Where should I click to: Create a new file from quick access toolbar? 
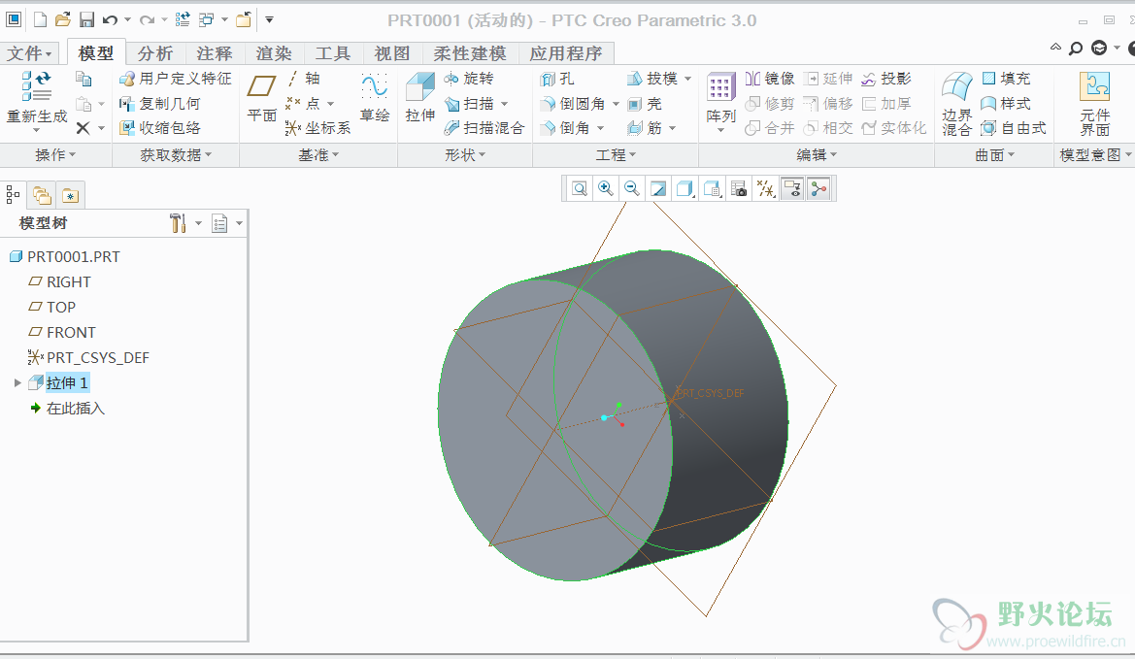pyautogui.click(x=41, y=19)
